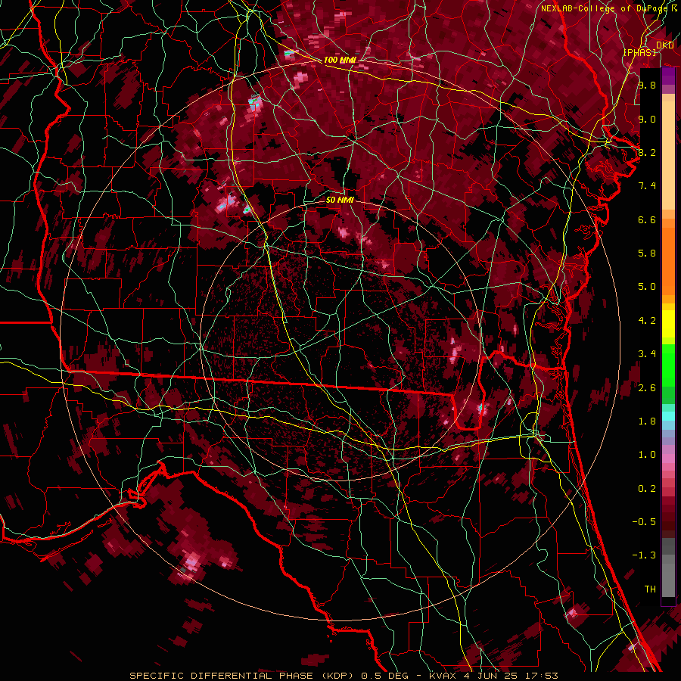Click the 8.2 value on the color scale

click(x=647, y=152)
